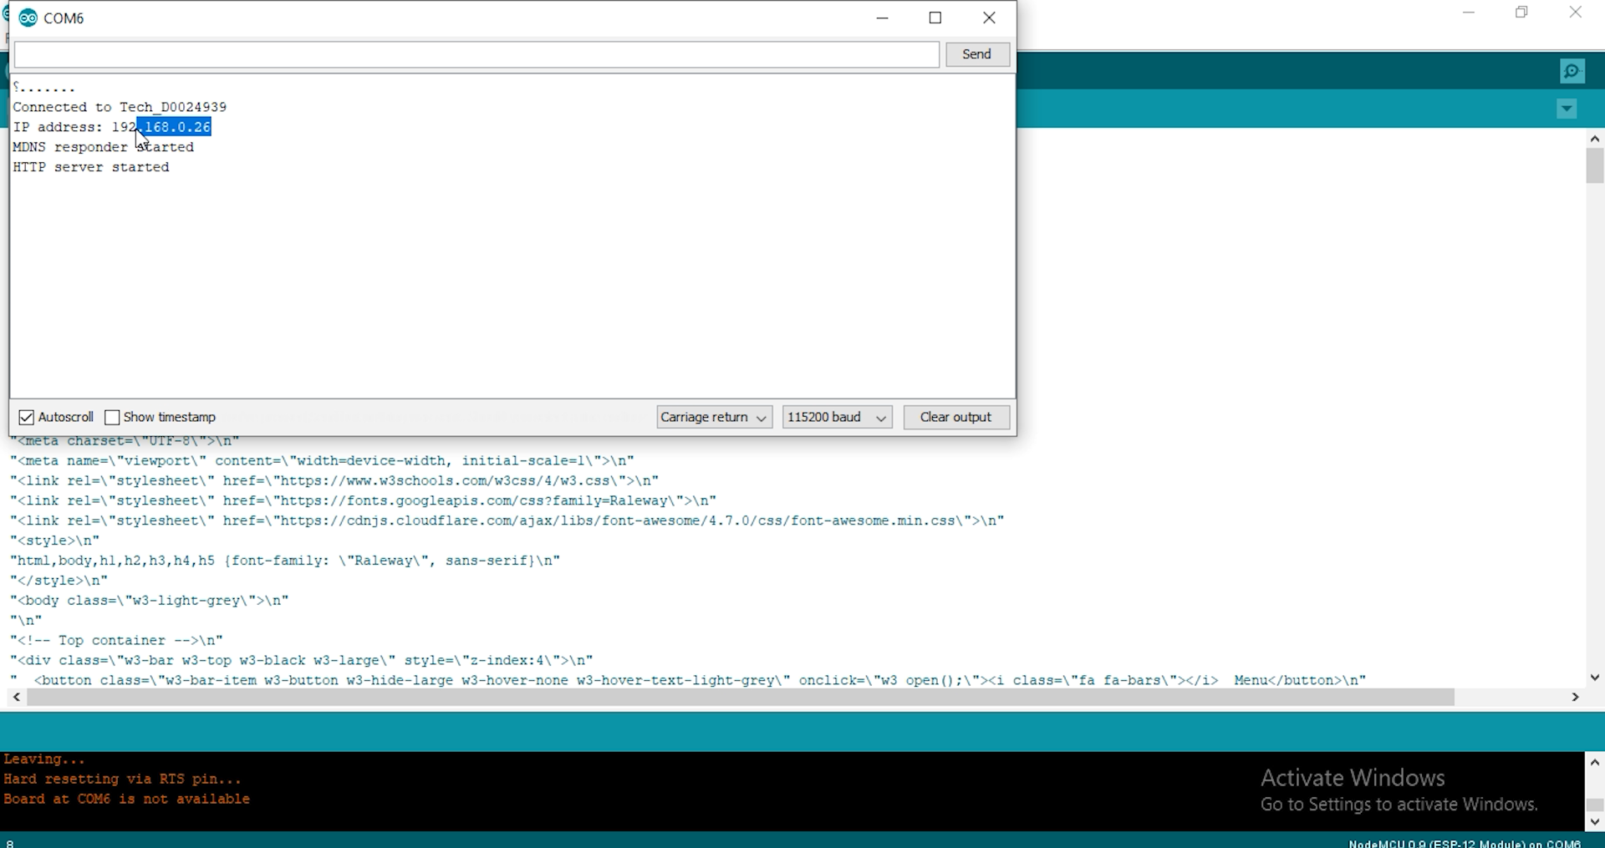Click the Clear output button
1605x848 pixels.
click(x=955, y=417)
